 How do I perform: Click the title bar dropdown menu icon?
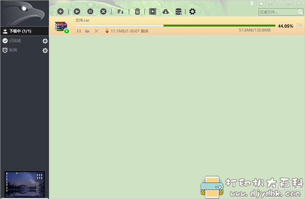270,3
